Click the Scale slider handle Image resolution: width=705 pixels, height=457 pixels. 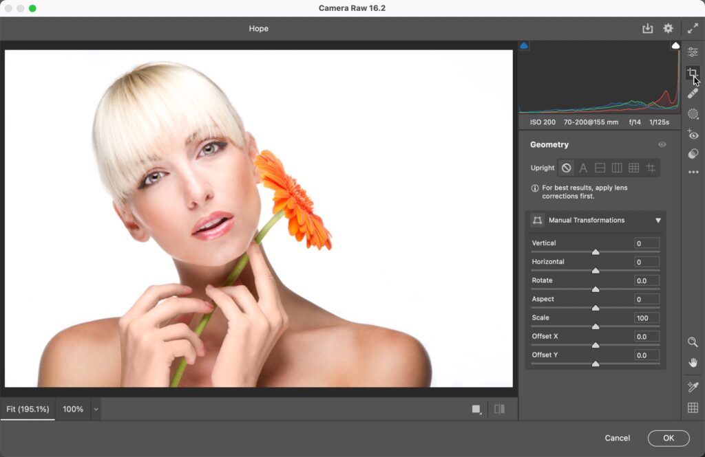coord(596,327)
